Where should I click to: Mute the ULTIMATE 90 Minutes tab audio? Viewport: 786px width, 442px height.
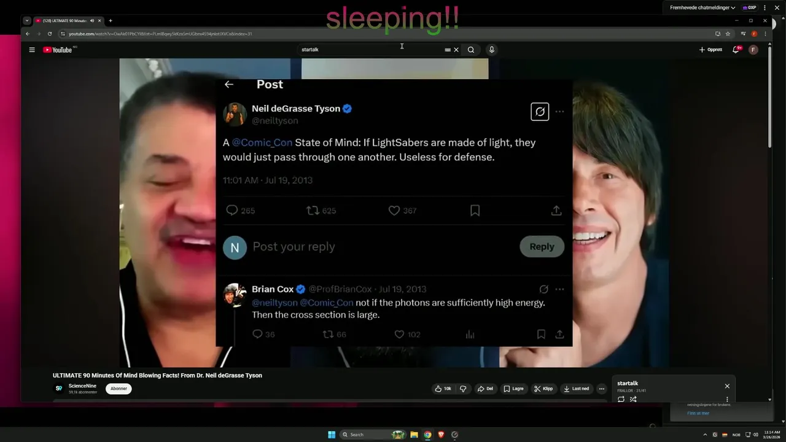point(92,20)
